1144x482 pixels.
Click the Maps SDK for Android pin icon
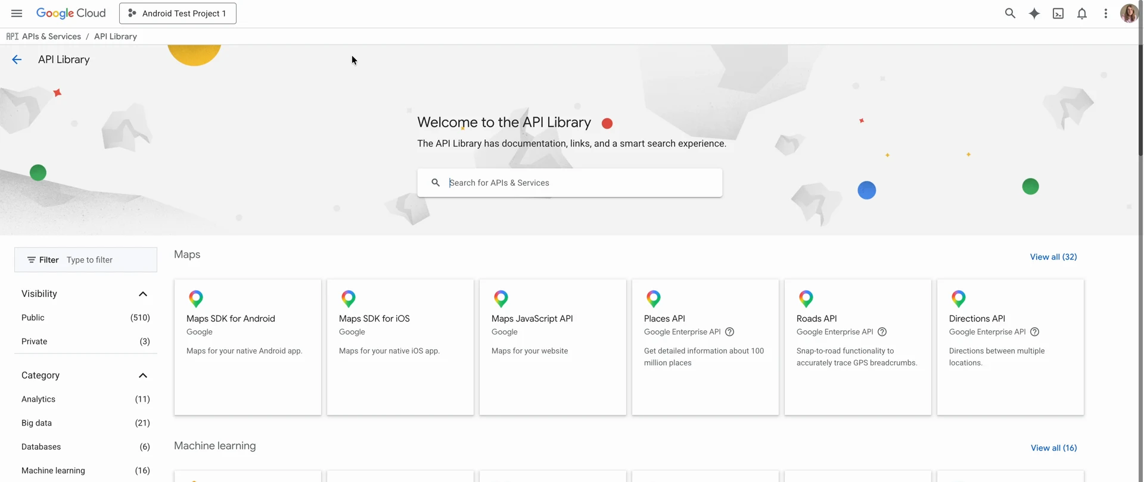coord(196,298)
